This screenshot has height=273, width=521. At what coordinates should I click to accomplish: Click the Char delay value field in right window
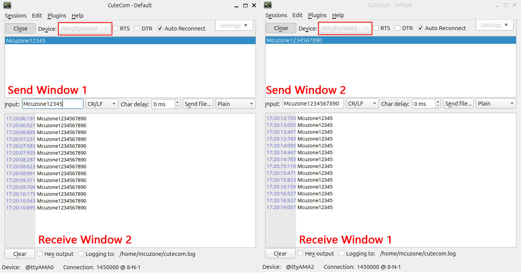(424, 104)
